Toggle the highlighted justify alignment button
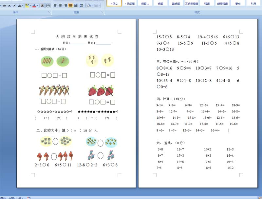 71,6
